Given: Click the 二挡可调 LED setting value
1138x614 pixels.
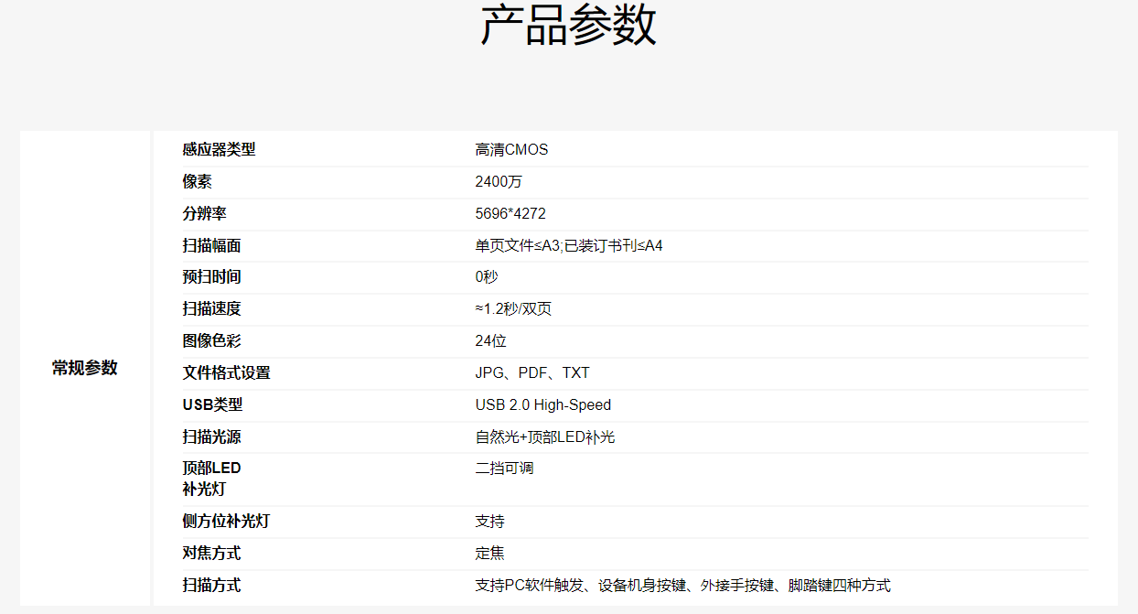Looking at the screenshot, I should (504, 469).
